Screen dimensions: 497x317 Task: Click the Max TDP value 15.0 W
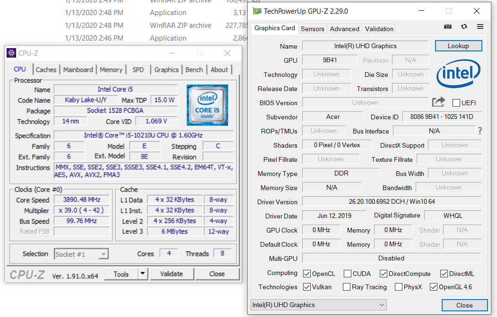[x=164, y=100]
